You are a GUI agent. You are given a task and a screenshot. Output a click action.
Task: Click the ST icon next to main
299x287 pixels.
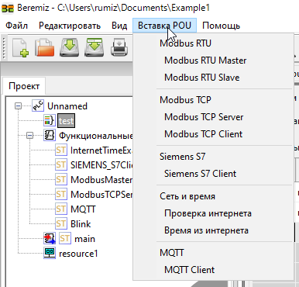coord(65,238)
